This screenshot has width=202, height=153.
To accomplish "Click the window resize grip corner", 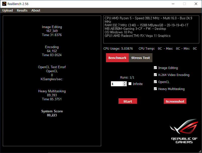I will tap(200, 151).
